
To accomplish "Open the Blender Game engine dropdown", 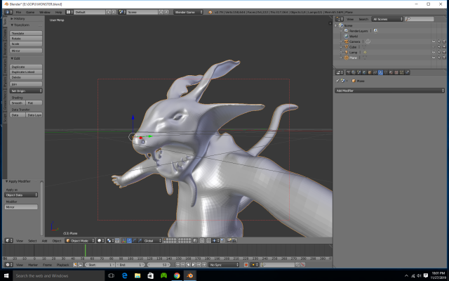I will [188, 12].
